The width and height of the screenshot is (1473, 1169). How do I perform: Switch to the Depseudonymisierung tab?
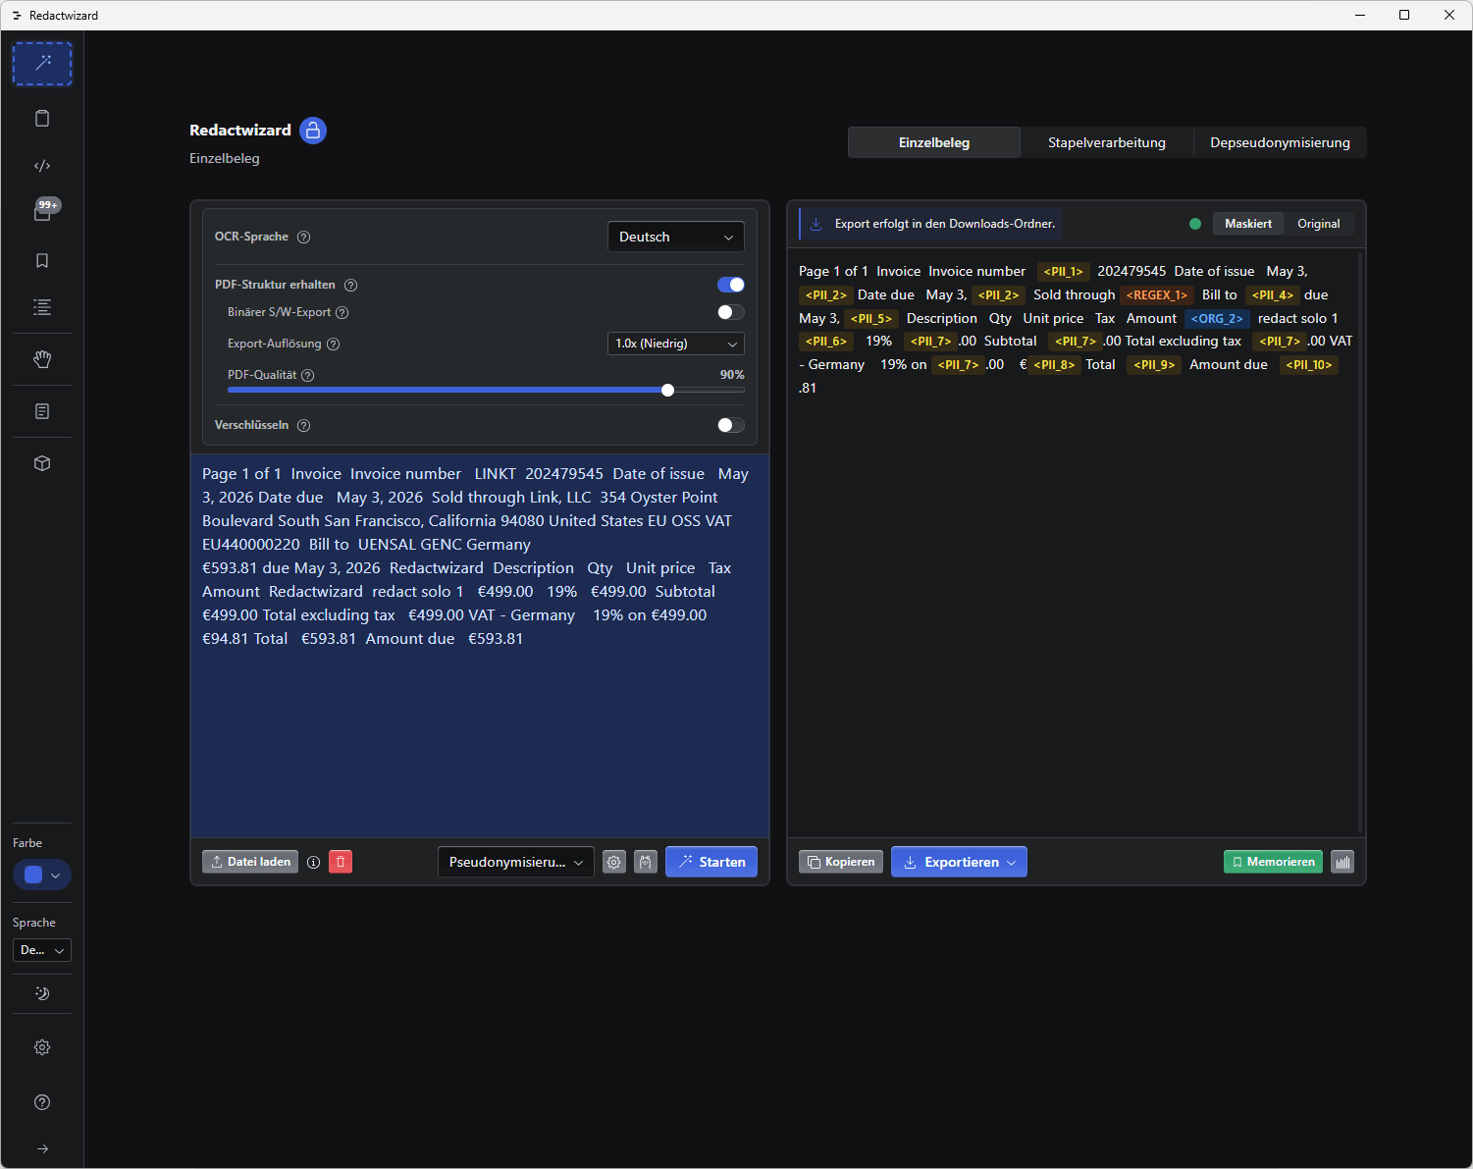click(x=1280, y=142)
